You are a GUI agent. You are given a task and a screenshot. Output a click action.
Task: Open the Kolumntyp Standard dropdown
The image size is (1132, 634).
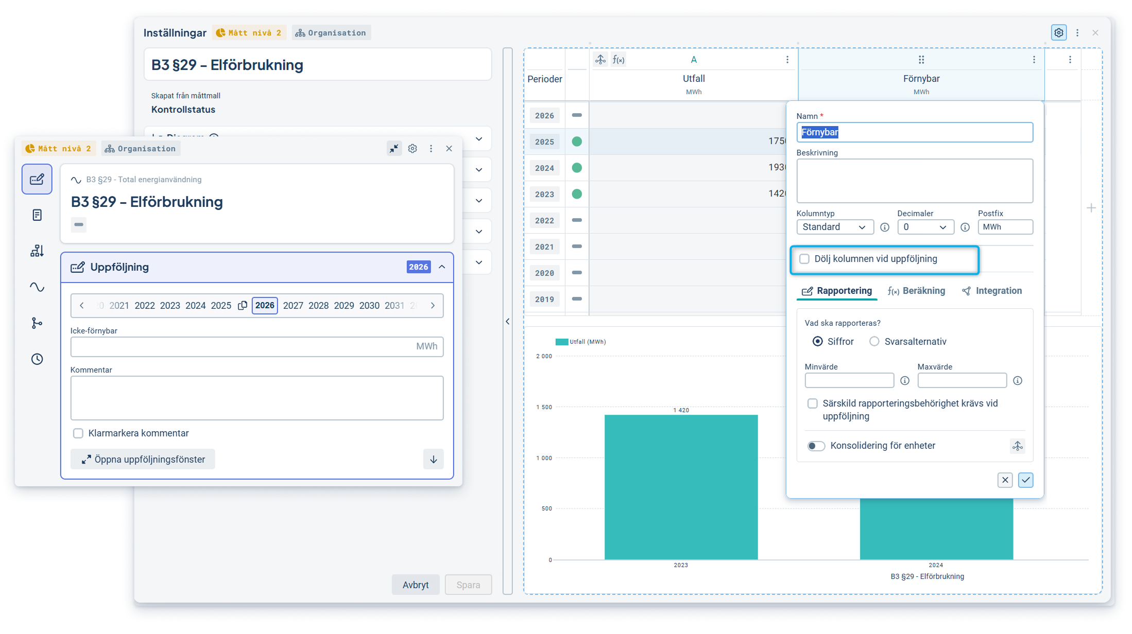[x=834, y=227]
